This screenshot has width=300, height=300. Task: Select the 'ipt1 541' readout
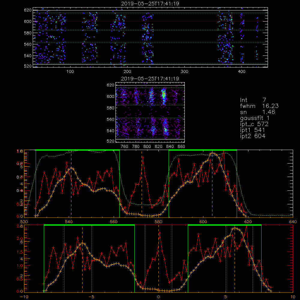tap(252, 130)
